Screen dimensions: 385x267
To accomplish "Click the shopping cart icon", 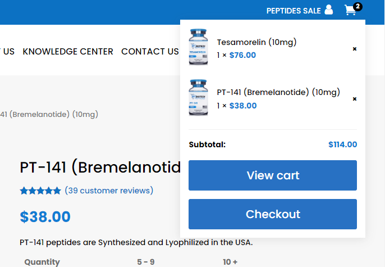I will (350, 10).
